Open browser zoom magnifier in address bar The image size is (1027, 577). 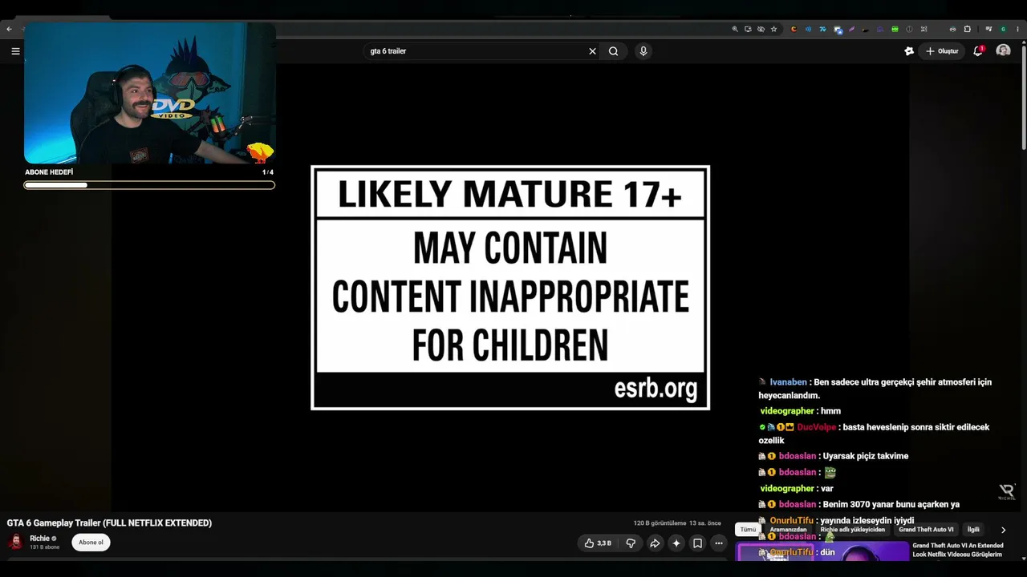pyautogui.click(x=735, y=29)
